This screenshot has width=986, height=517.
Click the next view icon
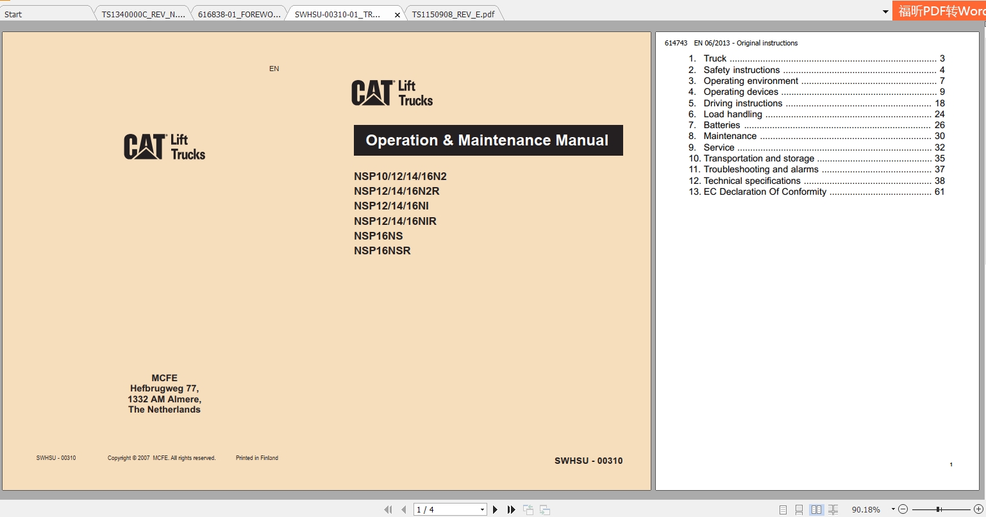(x=544, y=509)
